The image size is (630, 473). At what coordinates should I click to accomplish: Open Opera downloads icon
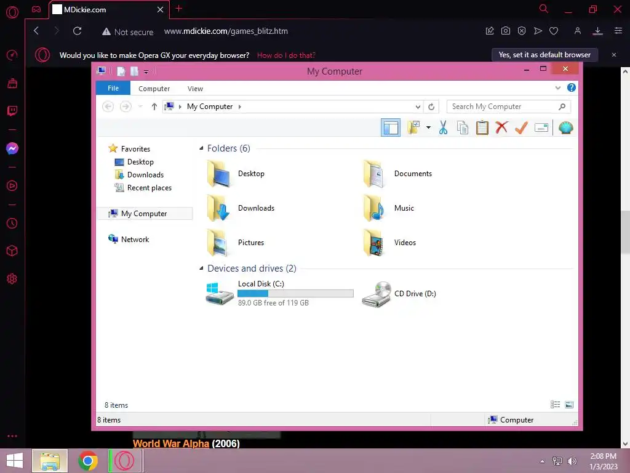coord(597,31)
